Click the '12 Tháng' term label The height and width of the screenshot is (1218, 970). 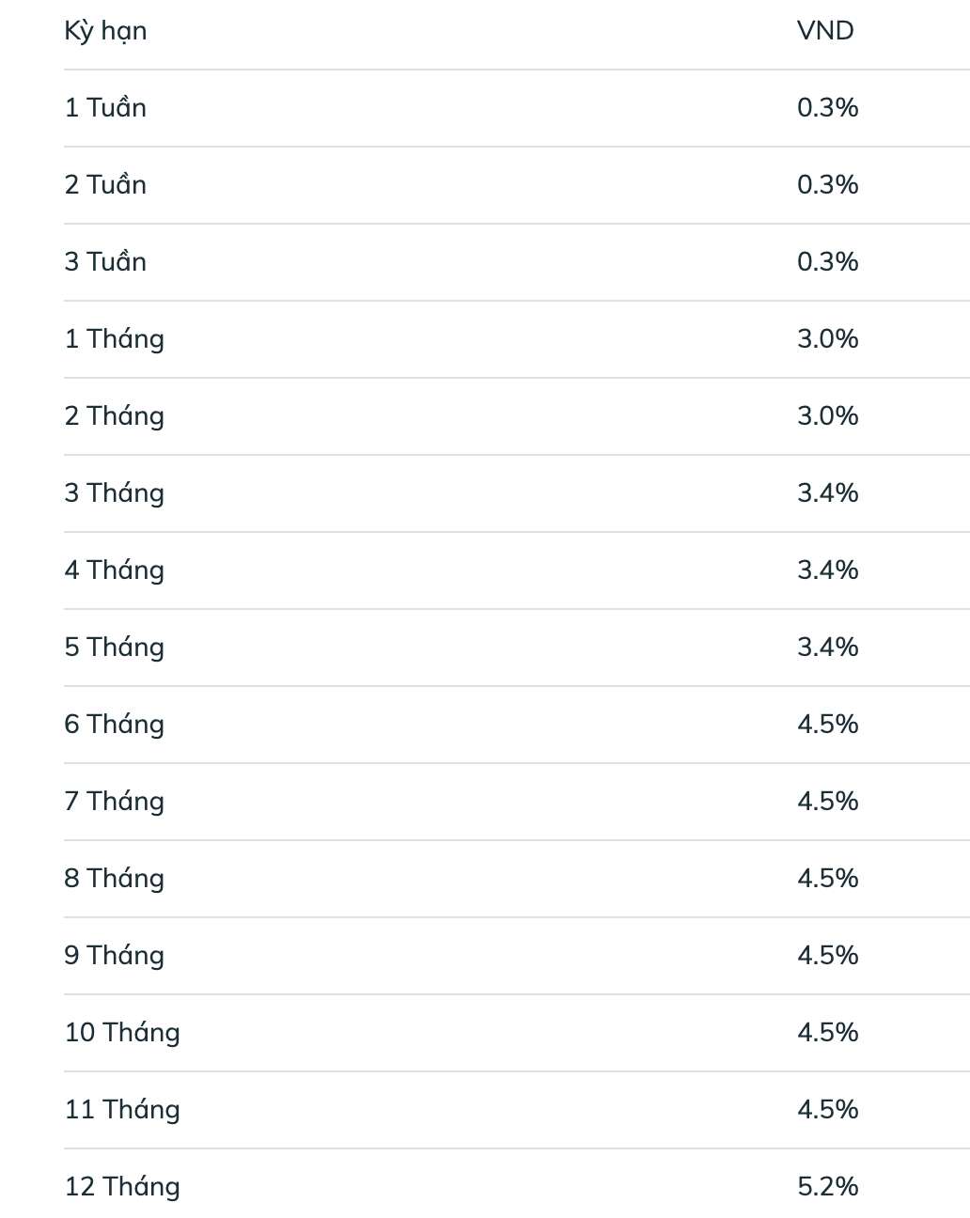(x=122, y=1187)
